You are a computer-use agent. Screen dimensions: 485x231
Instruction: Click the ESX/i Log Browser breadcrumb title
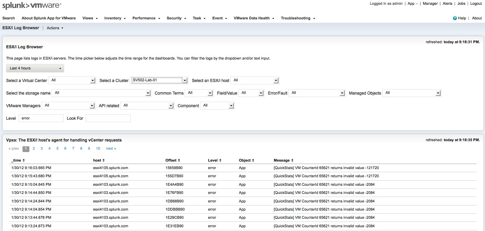pos(21,28)
